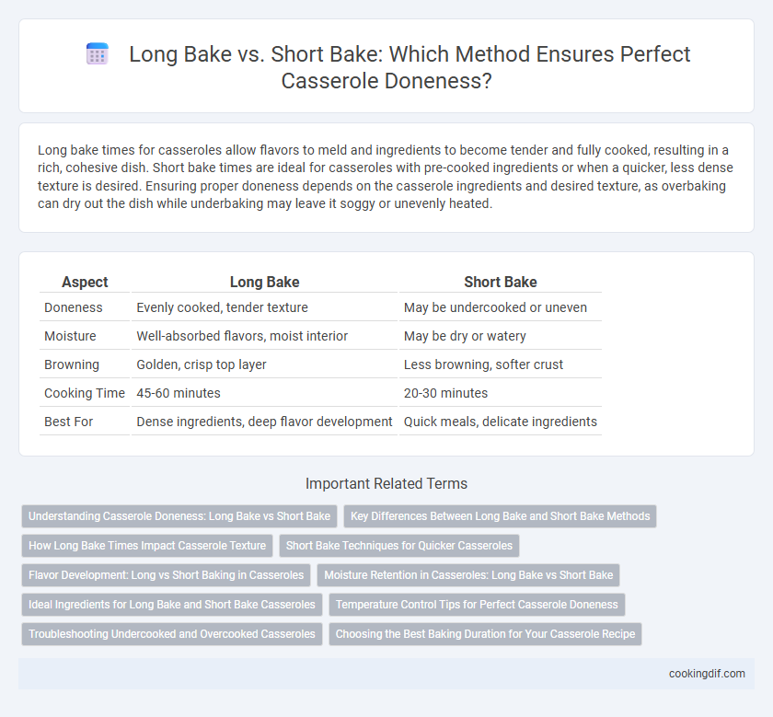Select the 'Choosing the Best Baking Duration' tag
Screen dimensions: 773x717
click(485, 634)
